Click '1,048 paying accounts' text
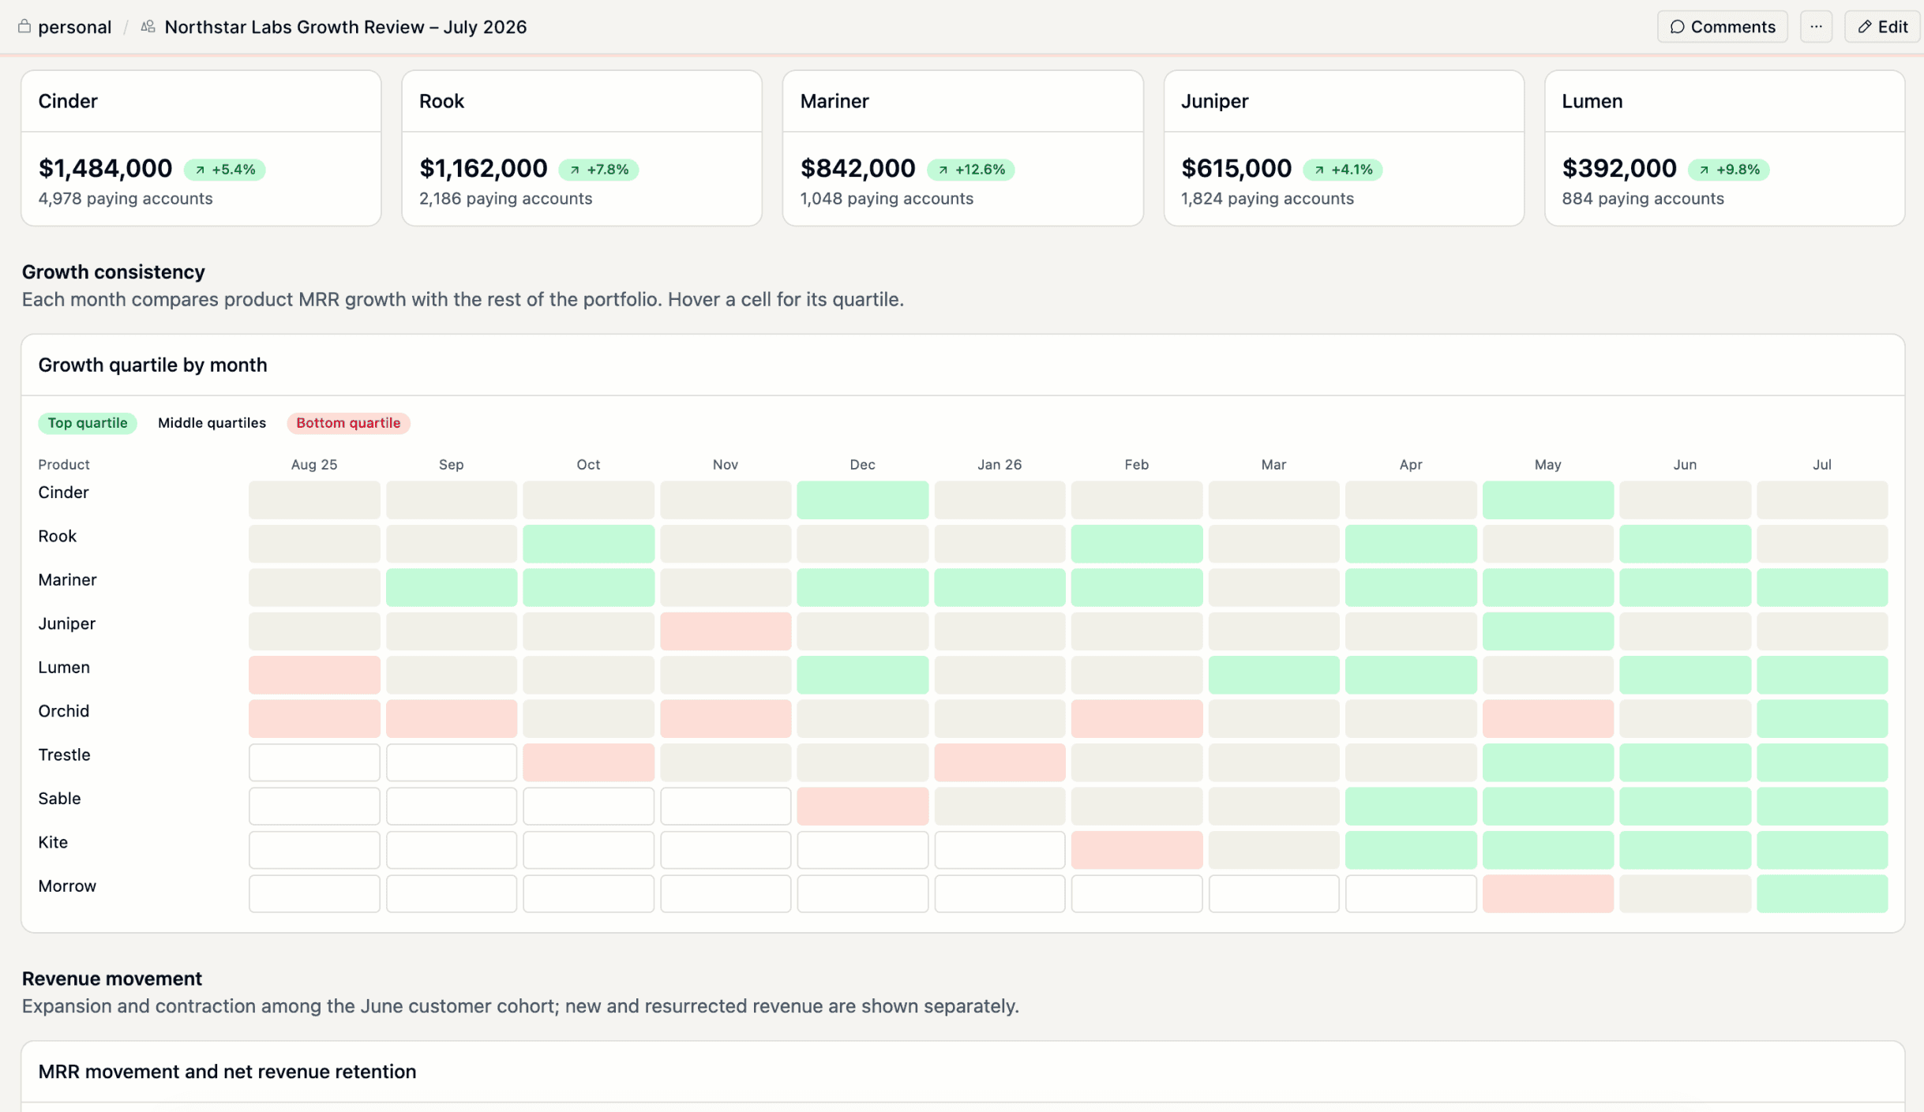The width and height of the screenshot is (1924, 1112). [x=887, y=199]
